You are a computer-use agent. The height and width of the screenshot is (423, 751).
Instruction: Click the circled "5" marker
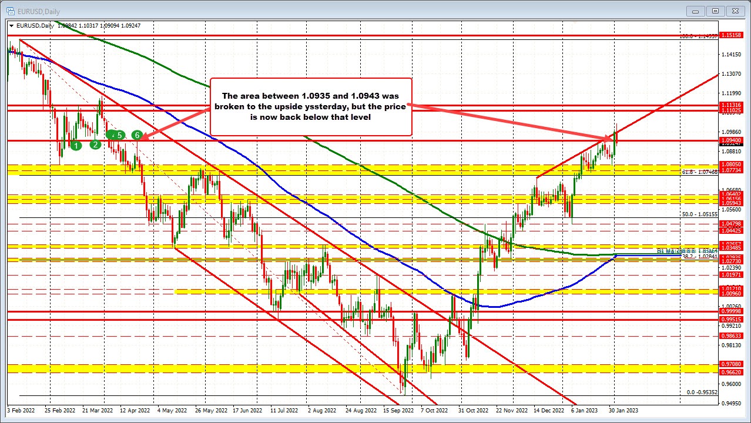pyautogui.click(x=119, y=135)
